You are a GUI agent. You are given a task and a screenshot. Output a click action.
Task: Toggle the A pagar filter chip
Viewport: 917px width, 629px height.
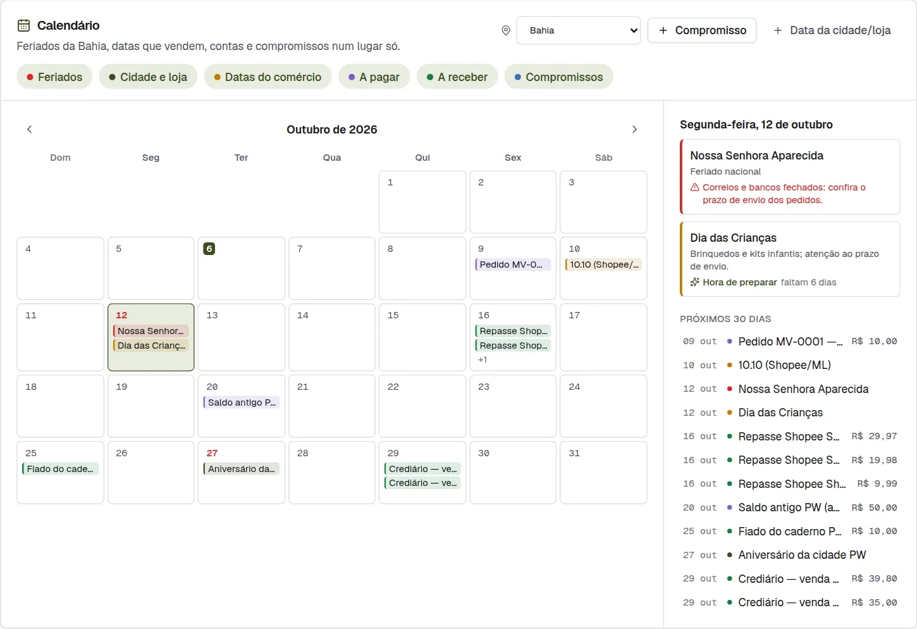(374, 77)
